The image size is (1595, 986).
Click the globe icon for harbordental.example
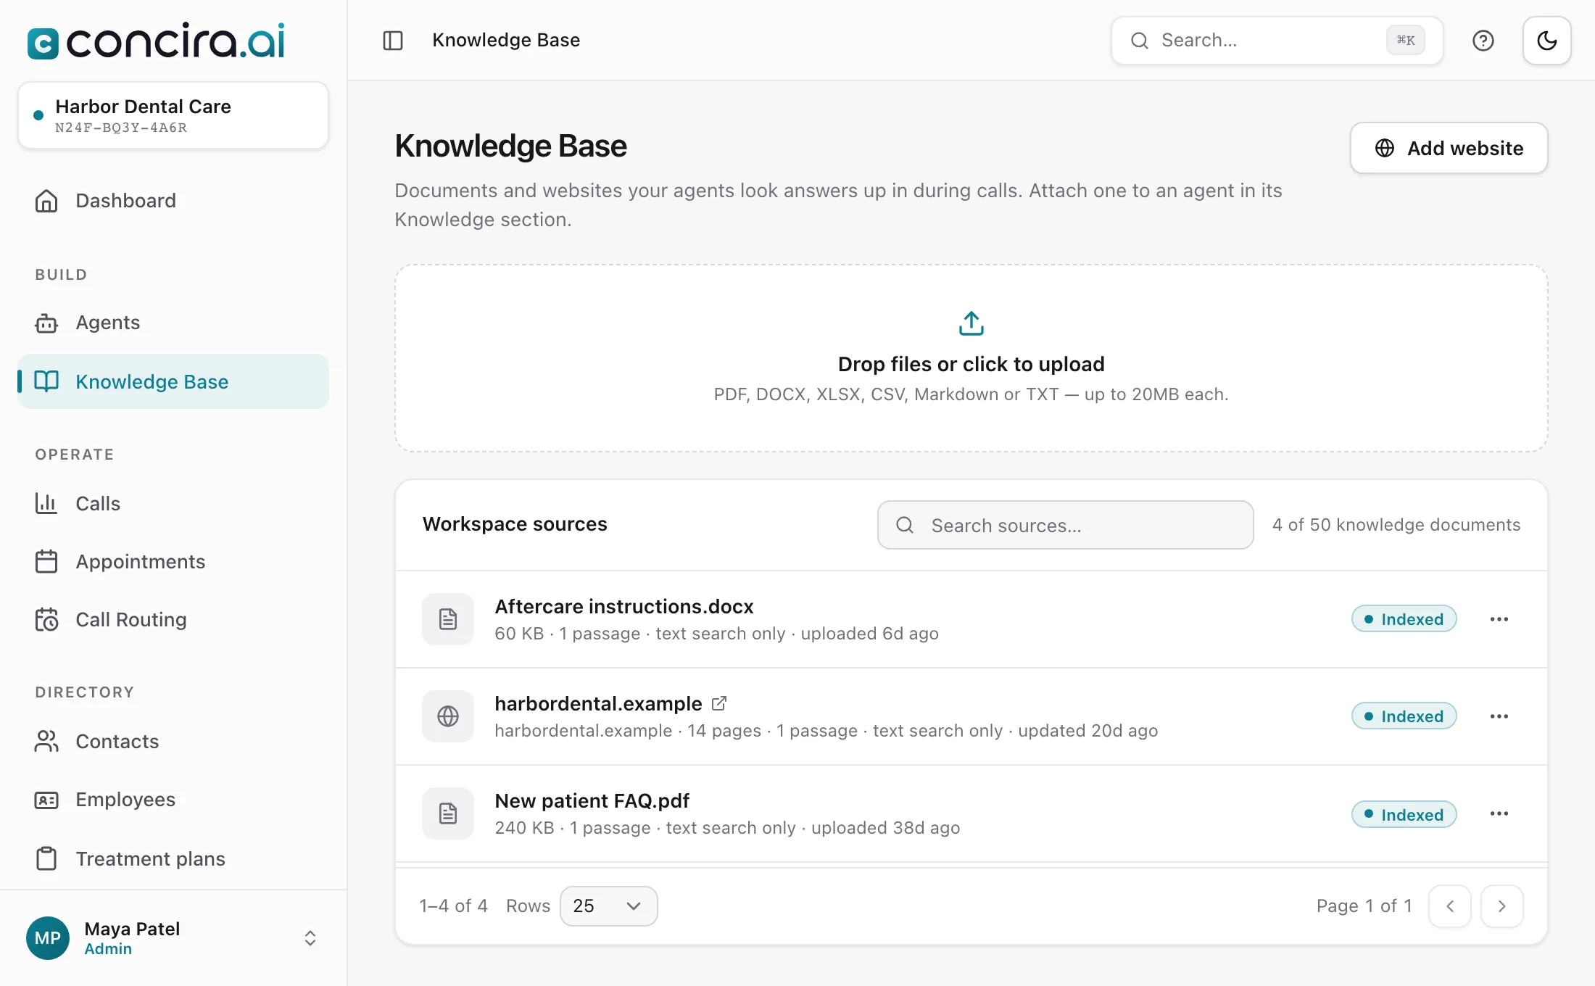[x=448, y=716]
